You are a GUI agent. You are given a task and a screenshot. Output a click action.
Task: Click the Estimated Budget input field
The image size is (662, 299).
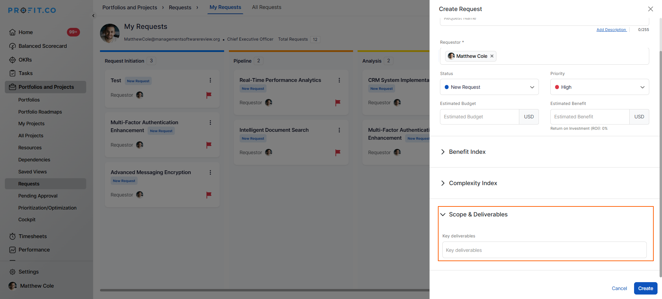point(480,117)
